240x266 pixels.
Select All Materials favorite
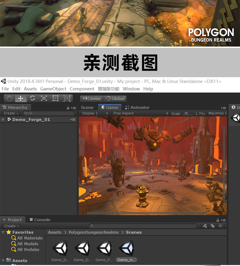point(27,238)
